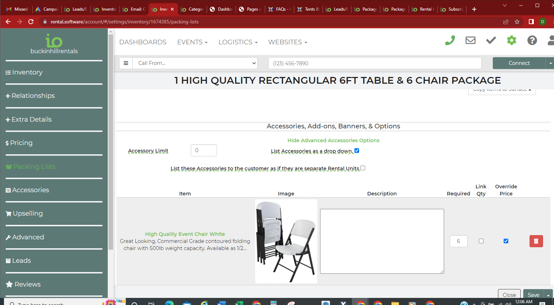Expand the EVENTS menu
This screenshot has height=305, width=554.
192,42
